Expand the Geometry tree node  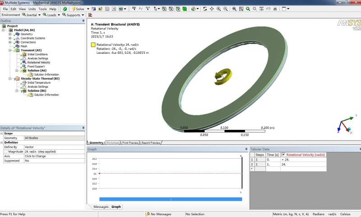pos(10,34)
